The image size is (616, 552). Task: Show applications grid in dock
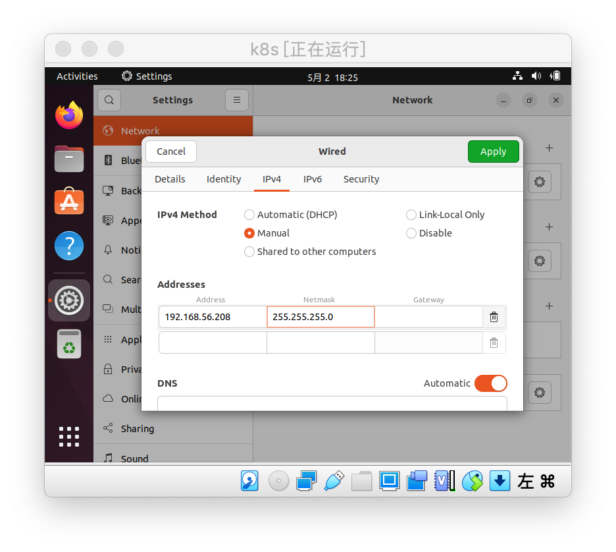69,436
